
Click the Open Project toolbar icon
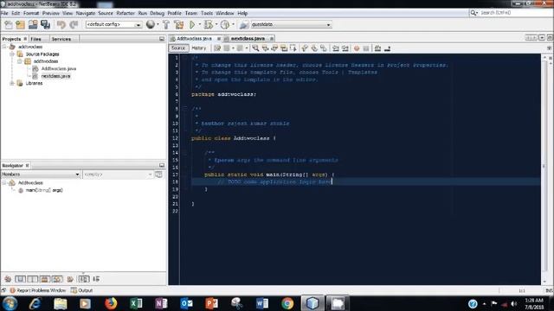33,25
